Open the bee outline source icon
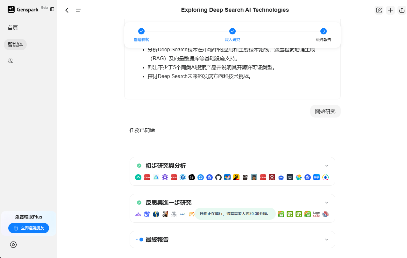The height and width of the screenshot is (258, 407). [174, 214]
